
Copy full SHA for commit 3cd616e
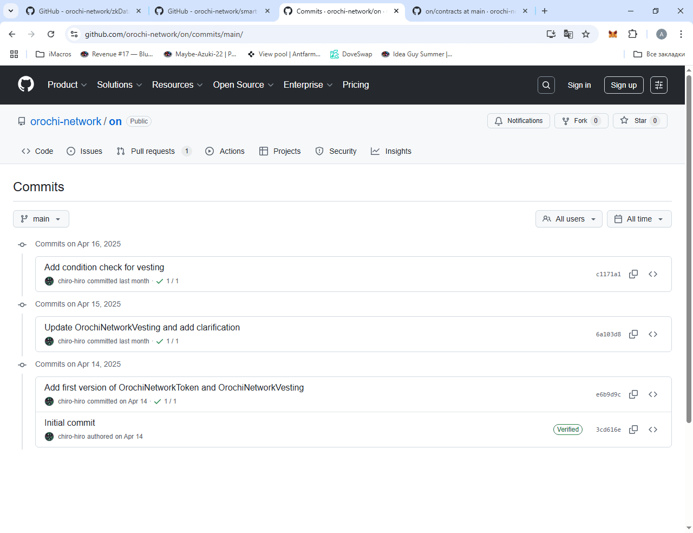coord(633,430)
